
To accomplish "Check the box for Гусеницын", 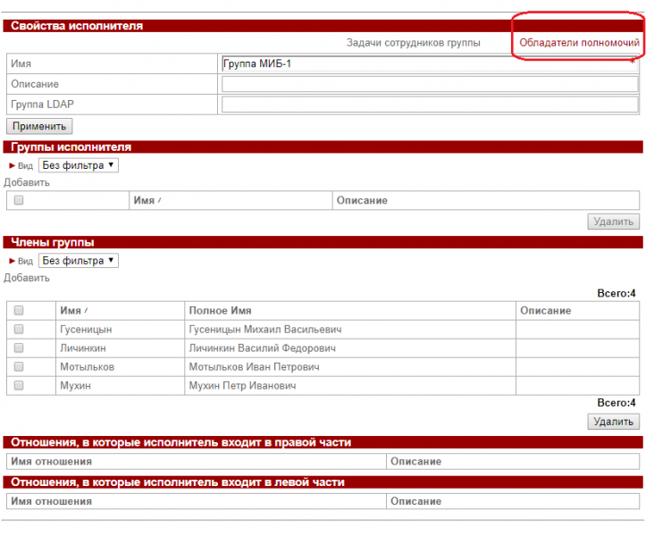I will coord(19,329).
